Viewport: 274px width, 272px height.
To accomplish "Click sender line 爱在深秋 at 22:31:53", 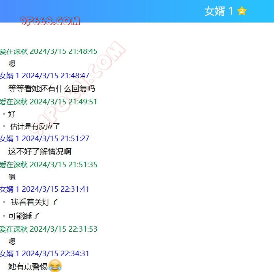I will coord(49,229).
